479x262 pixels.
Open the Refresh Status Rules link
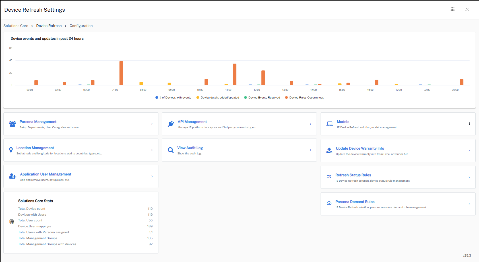(353, 175)
